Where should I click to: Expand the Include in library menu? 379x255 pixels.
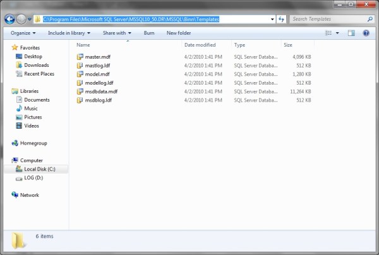click(x=68, y=32)
